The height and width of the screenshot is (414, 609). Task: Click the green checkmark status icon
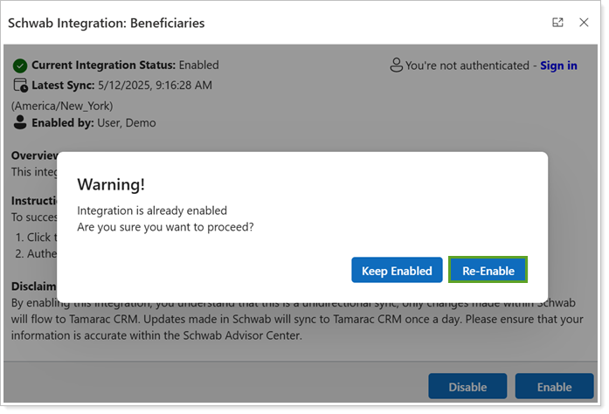pyautogui.click(x=20, y=66)
